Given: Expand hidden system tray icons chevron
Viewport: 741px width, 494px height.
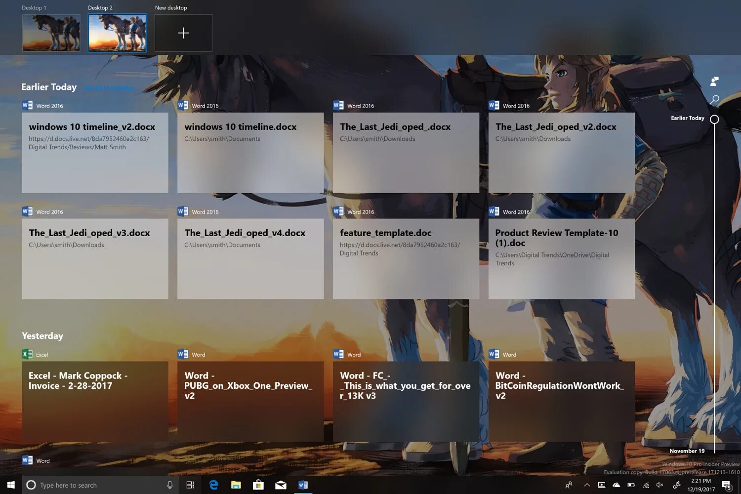Looking at the screenshot, I should [587, 485].
